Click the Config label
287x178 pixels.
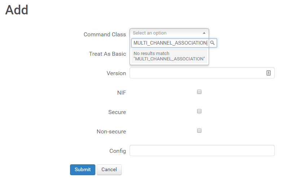pyautogui.click(x=118, y=151)
